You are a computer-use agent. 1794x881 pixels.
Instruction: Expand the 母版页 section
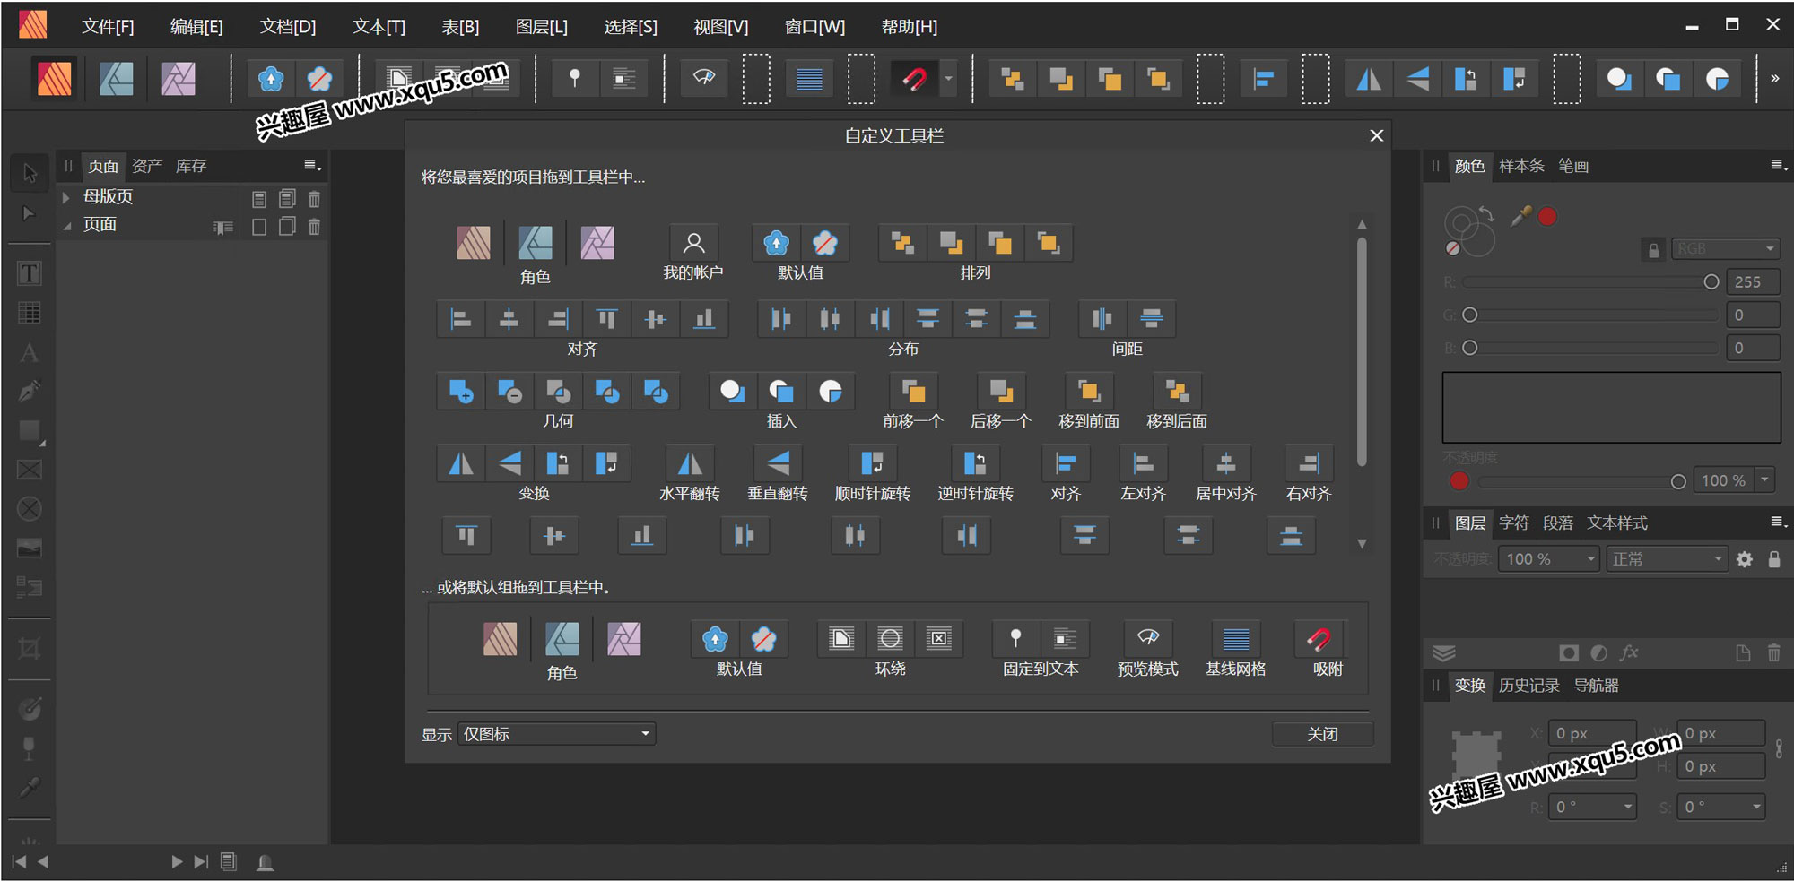coord(65,196)
